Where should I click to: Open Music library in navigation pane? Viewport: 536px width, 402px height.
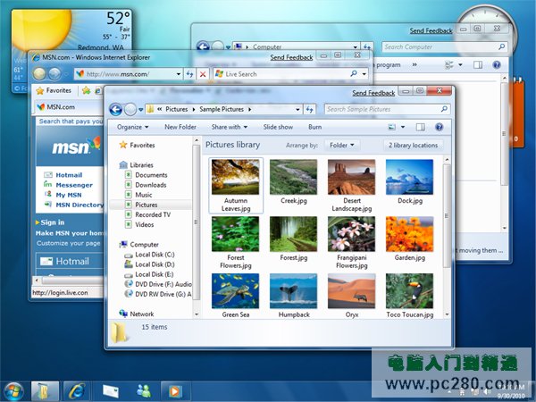click(138, 195)
